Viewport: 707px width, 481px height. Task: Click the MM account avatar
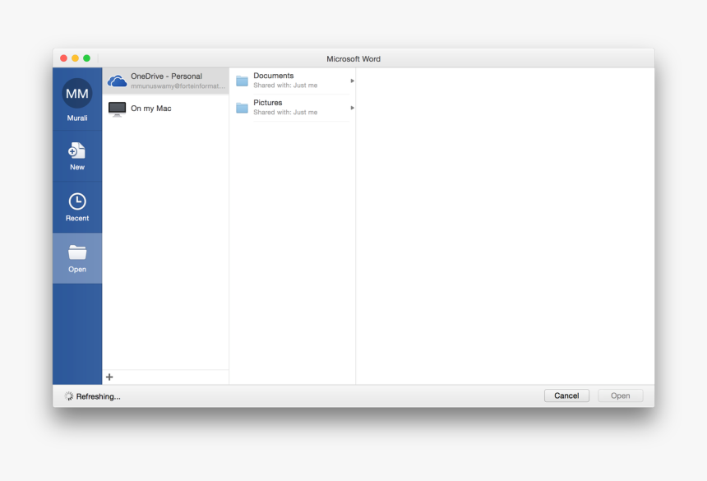(77, 93)
